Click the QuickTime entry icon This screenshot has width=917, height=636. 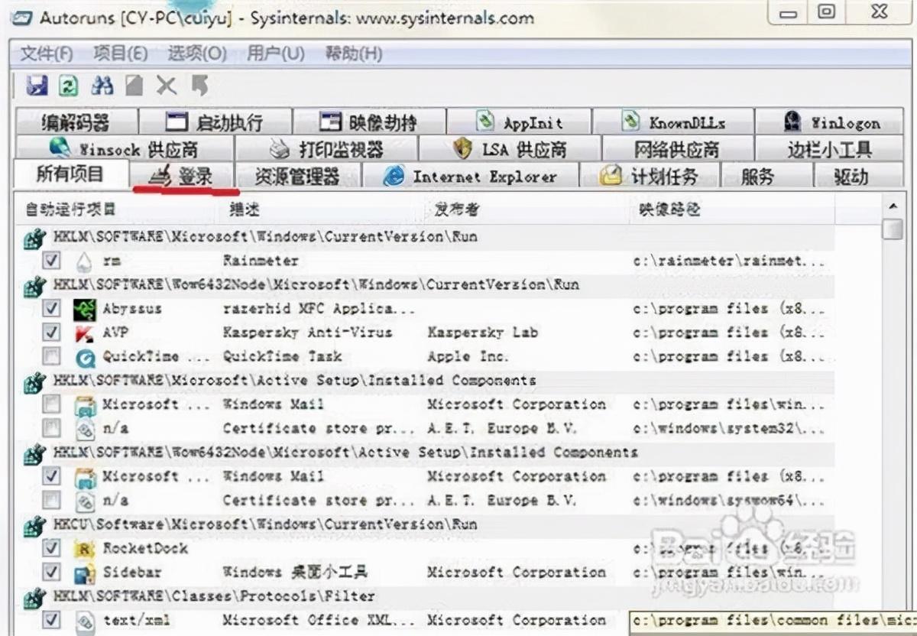[x=84, y=357]
